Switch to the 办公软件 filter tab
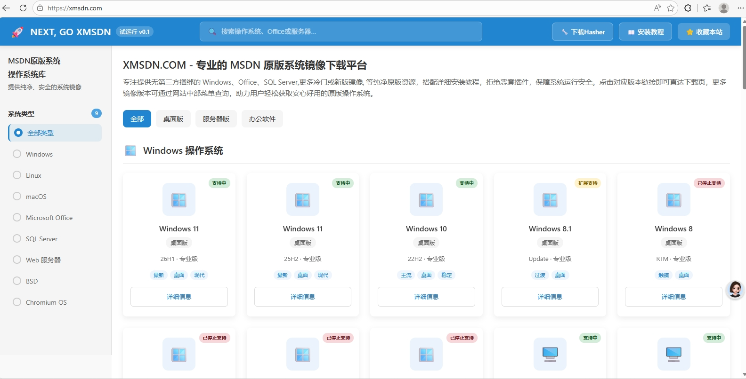 (x=262, y=119)
